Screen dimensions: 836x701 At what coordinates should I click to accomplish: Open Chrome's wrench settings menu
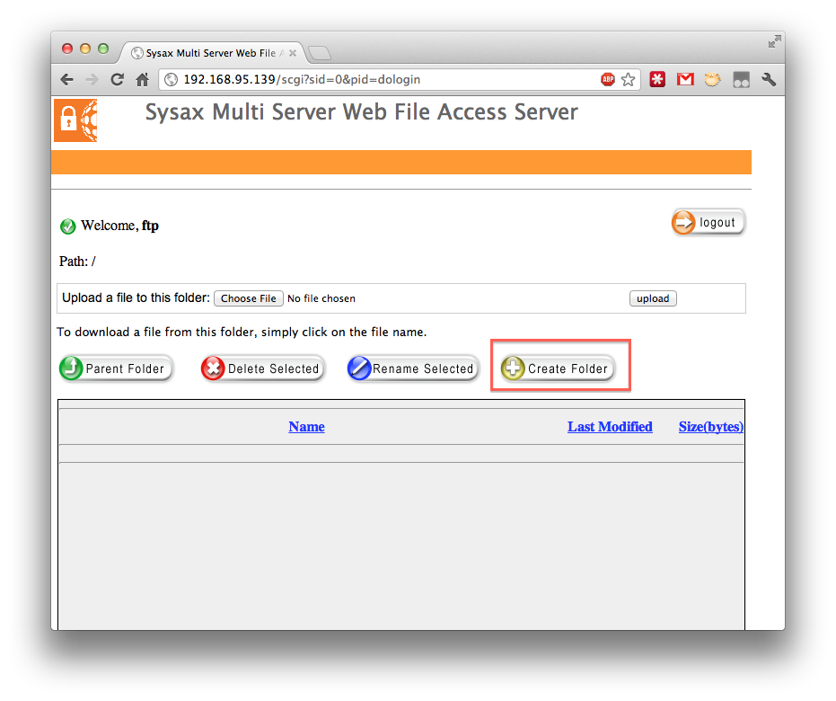pos(769,80)
